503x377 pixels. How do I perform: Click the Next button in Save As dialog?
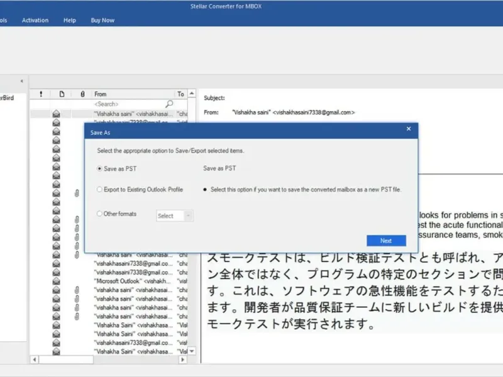point(386,241)
